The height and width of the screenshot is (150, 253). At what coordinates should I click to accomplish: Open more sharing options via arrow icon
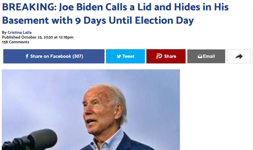239,56
